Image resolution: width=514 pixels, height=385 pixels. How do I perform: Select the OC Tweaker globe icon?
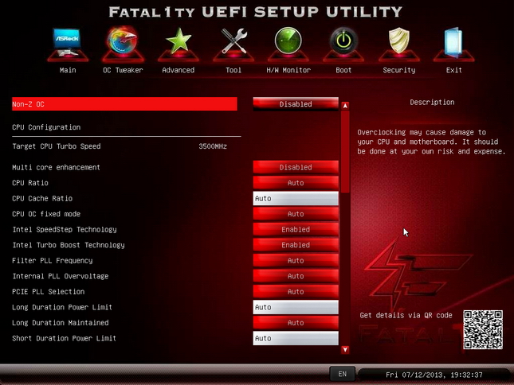coord(122,41)
